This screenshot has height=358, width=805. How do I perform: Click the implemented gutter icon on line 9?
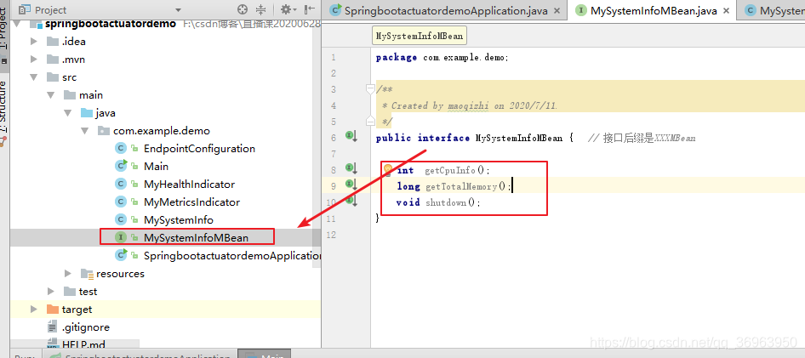[x=351, y=185]
